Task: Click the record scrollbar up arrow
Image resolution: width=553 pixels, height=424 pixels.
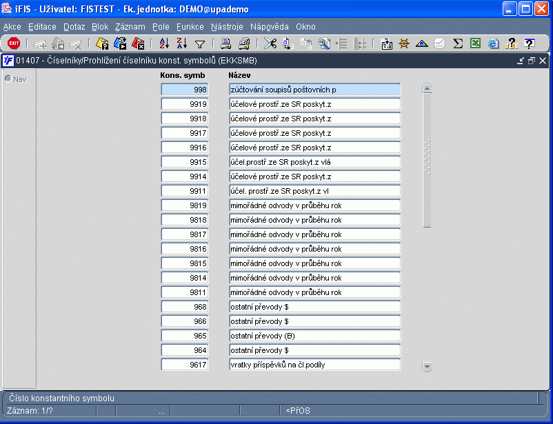Action: click(427, 88)
